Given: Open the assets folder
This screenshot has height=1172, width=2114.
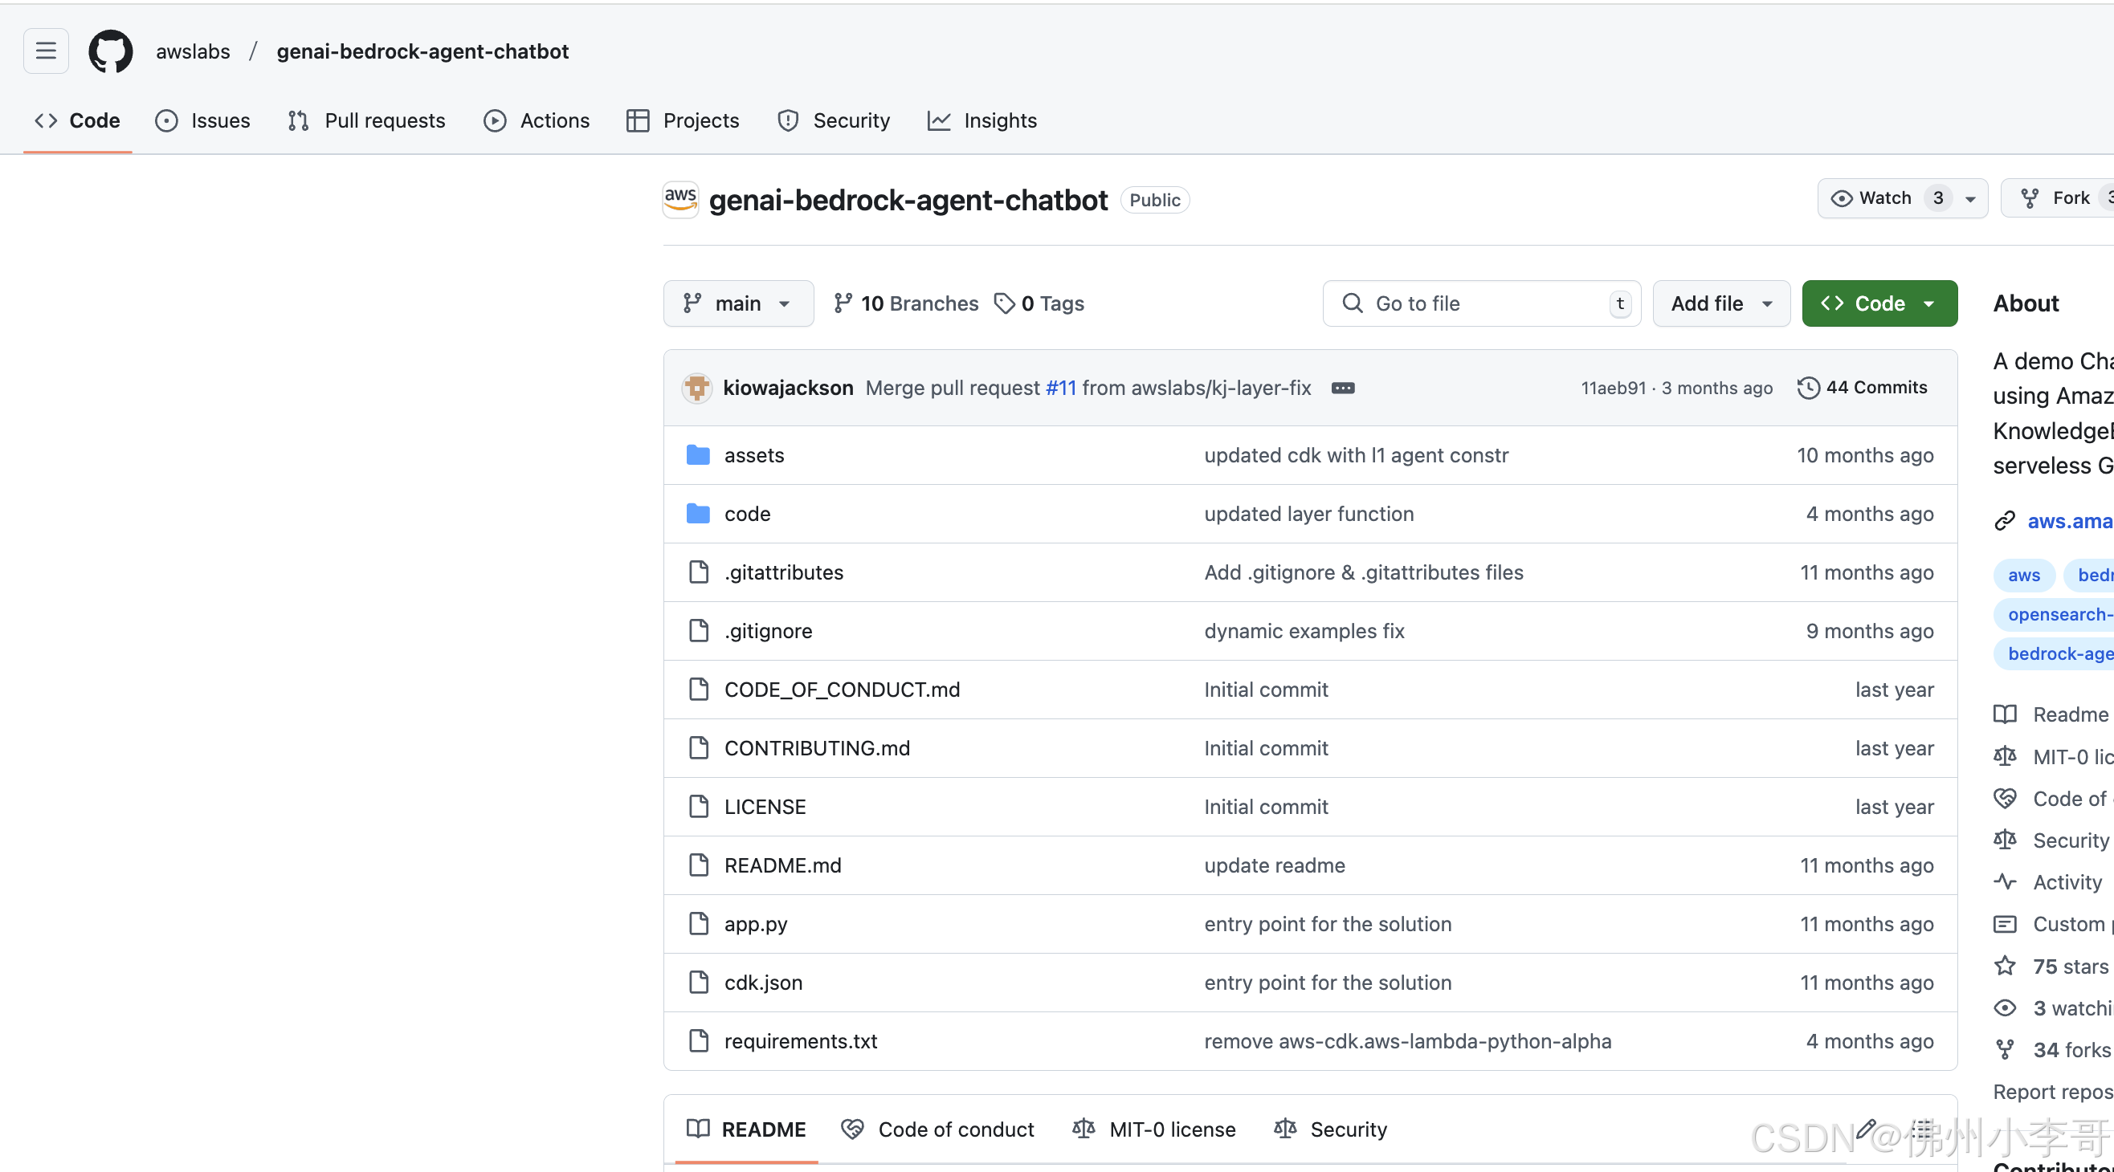Looking at the screenshot, I should [x=753, y=455].
